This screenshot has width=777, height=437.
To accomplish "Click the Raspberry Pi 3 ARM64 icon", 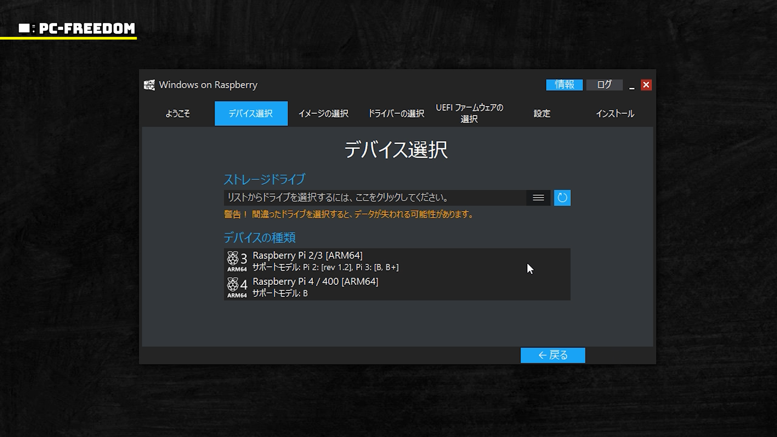I will click(237, 261).
